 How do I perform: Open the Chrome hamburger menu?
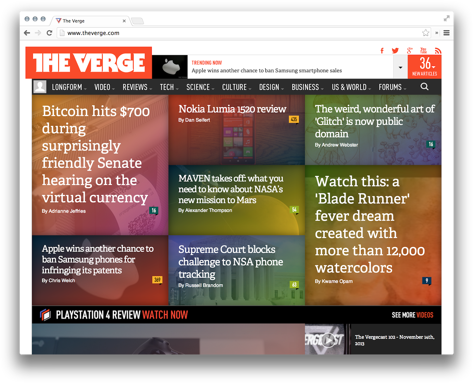[x=446, y=33]
